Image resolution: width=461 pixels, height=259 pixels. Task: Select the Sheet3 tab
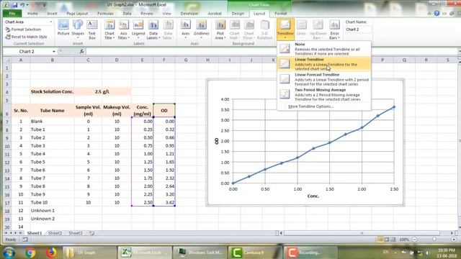(76, 233)
